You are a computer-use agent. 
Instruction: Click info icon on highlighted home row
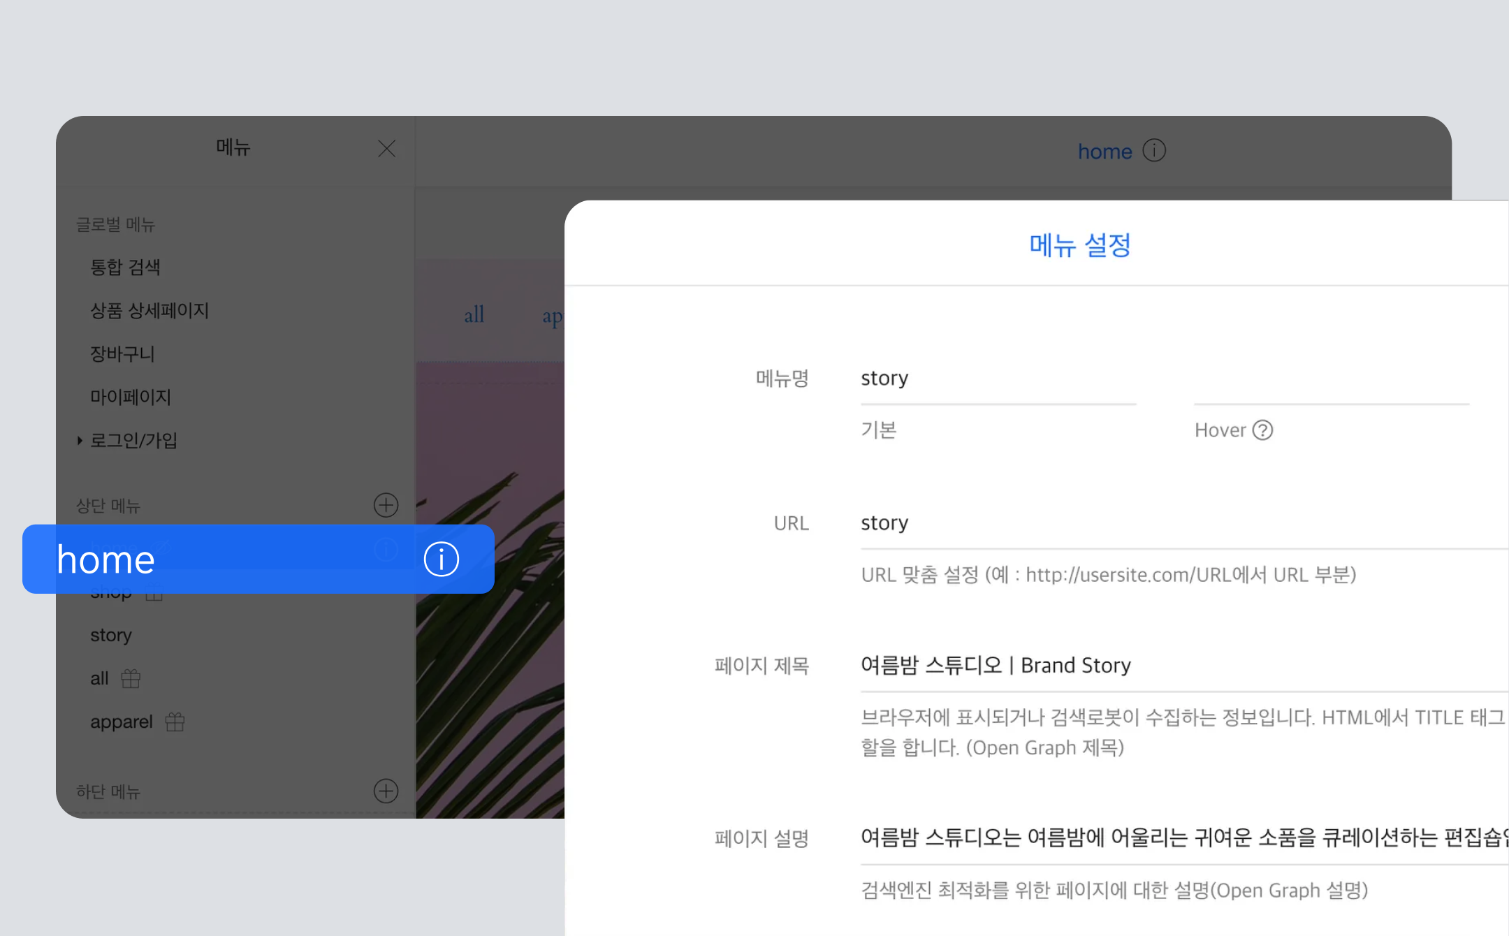(x=441, y=559)
